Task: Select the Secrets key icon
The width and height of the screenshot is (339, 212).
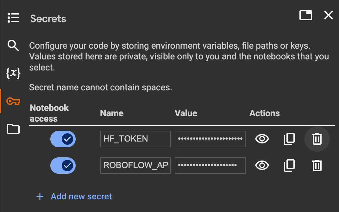Action: pyautogui.click(x=13, y=101)
